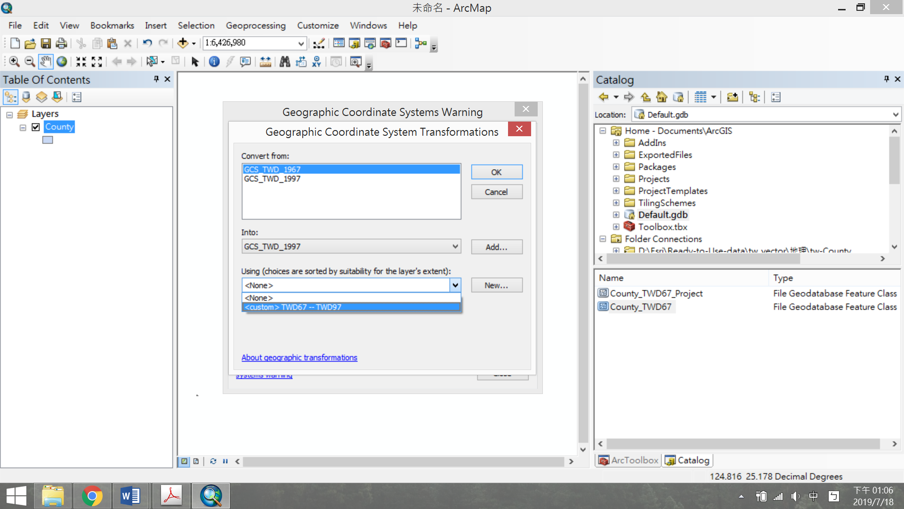Click the Open map document icon
The height and width of the screenshot is (509, 904).
point(30,43)
